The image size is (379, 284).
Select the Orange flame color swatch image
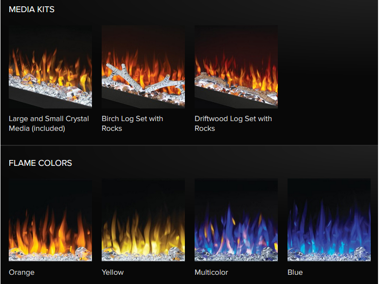click(50, 220)
